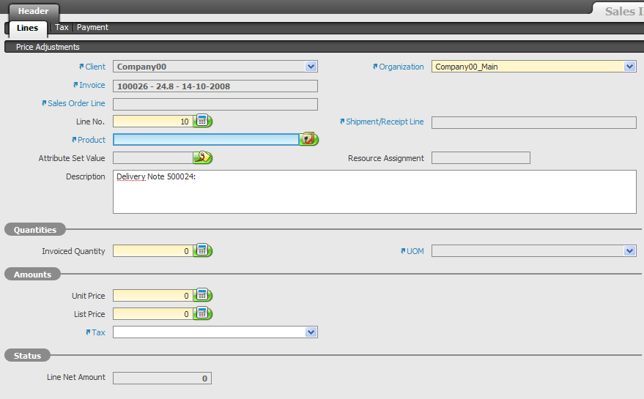
Task: Click the Status section header
Action: 28,356
